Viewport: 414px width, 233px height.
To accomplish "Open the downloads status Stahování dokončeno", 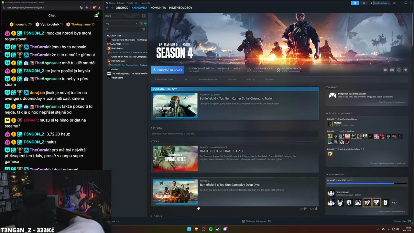I will [256, 221].
